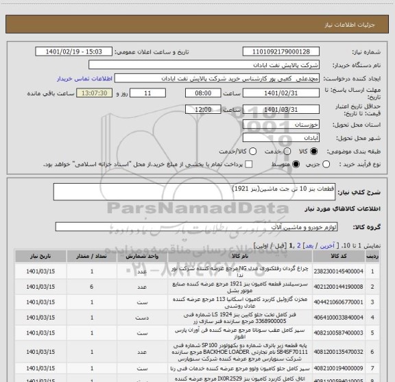Click the remaining time field 13:07:30
Screen dimensions: 395x382
(95, 93)
